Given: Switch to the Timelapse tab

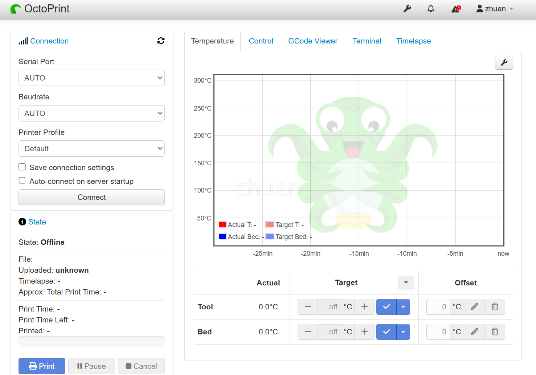Looking at the screenshot, I should (413, 41).
